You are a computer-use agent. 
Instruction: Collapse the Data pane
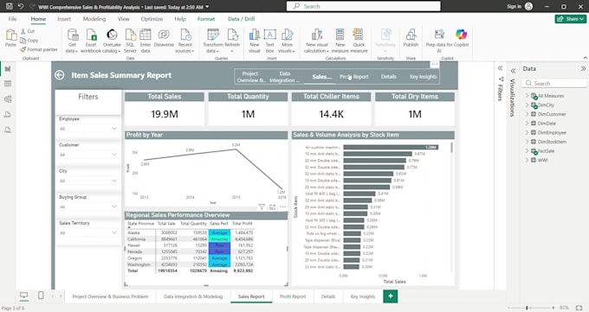[x=583, y=68]
